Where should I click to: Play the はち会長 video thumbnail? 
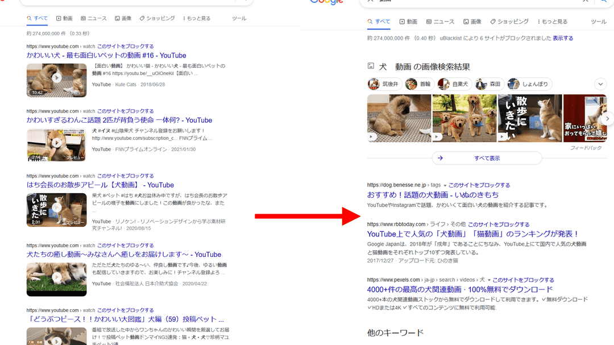56,210
